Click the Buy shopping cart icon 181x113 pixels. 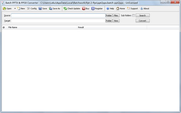pyautogui.click(x=84, y=8)
